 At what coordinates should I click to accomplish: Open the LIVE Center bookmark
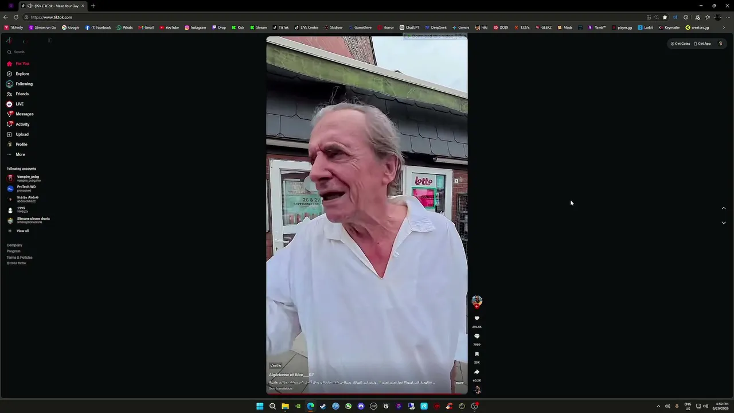point(306,28)
